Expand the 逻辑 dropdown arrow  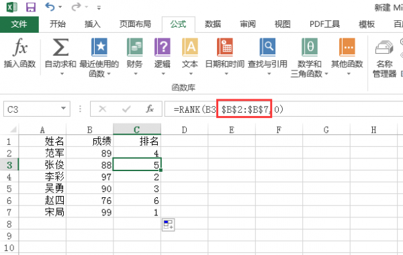pos(163,74)
